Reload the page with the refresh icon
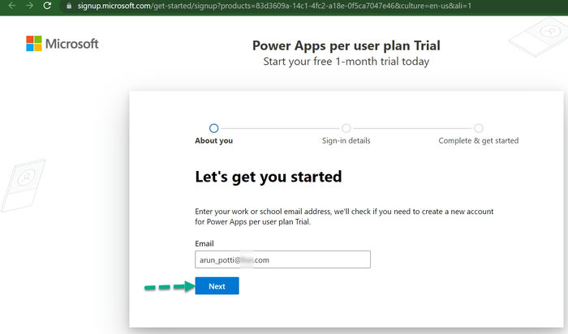Screen dimensions: 568x334 point(47,6)
